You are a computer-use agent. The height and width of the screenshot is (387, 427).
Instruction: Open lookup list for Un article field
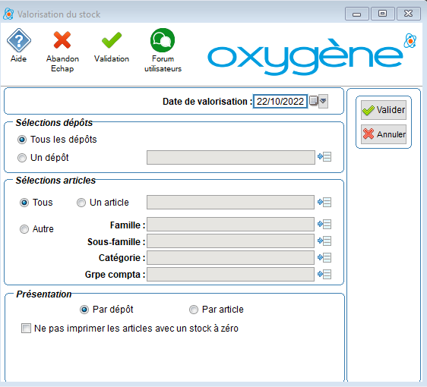point(324,202)
